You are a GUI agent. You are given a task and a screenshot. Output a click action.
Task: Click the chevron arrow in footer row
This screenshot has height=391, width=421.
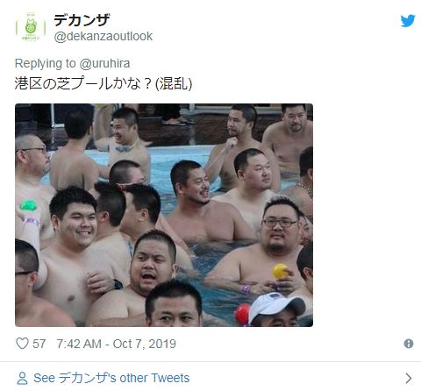[409, 378]
